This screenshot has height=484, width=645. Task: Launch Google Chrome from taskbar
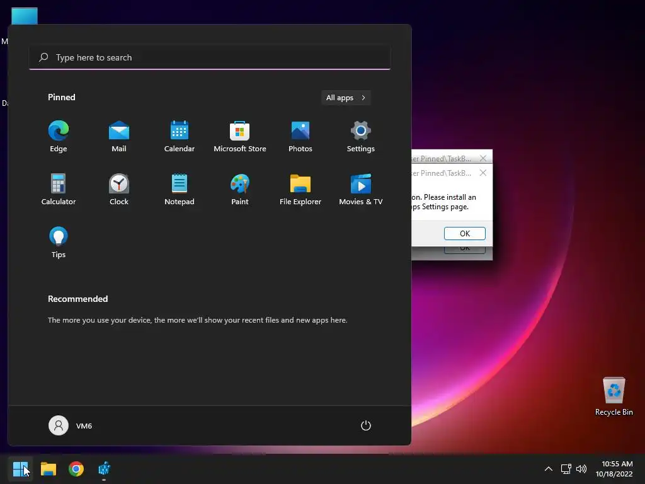click(x=76, y=469)
